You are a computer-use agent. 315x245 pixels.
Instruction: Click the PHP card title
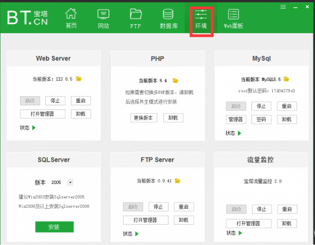click(157, 58)
